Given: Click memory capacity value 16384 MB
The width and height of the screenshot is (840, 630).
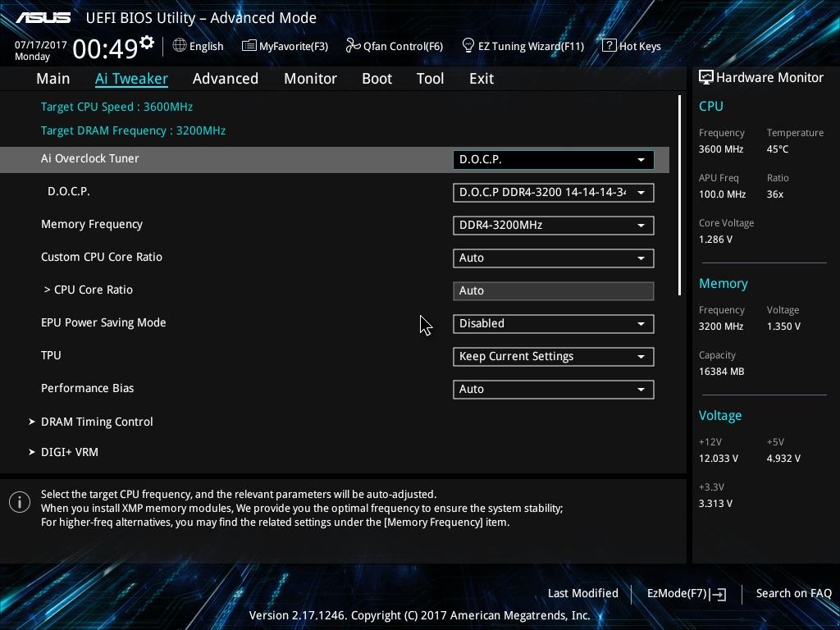Looking at the screenshot, I should coord(721,372).
